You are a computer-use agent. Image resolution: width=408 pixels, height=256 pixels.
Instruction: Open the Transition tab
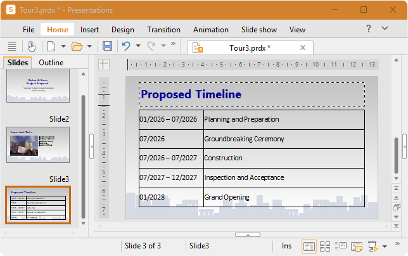[163, 30]
